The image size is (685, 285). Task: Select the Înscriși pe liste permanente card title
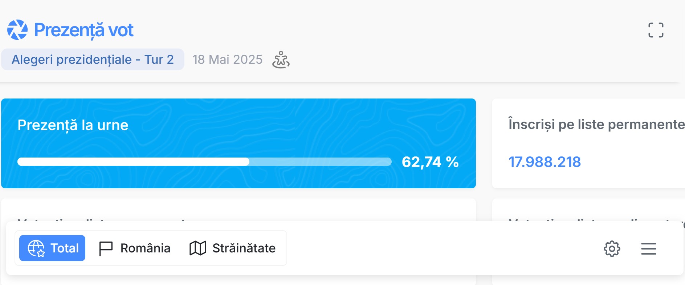click(596, 124)
